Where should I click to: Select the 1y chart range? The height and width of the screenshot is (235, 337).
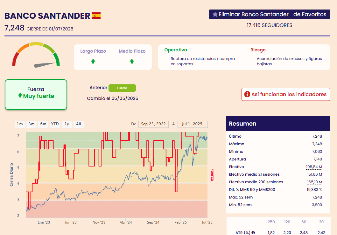[x=67, y=124]
